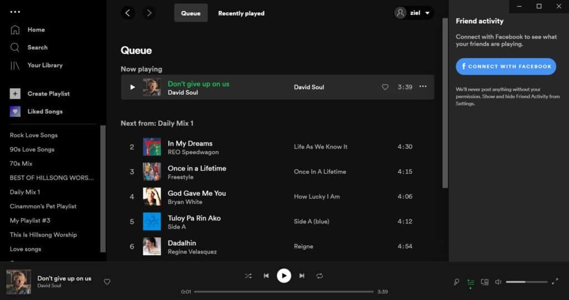Viewport: 569px width, 300px height.
Task: Open Search in the sidebar
Action: tap(37, 48)
